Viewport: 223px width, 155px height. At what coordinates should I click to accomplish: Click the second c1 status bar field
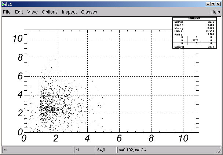click(84, 150)
